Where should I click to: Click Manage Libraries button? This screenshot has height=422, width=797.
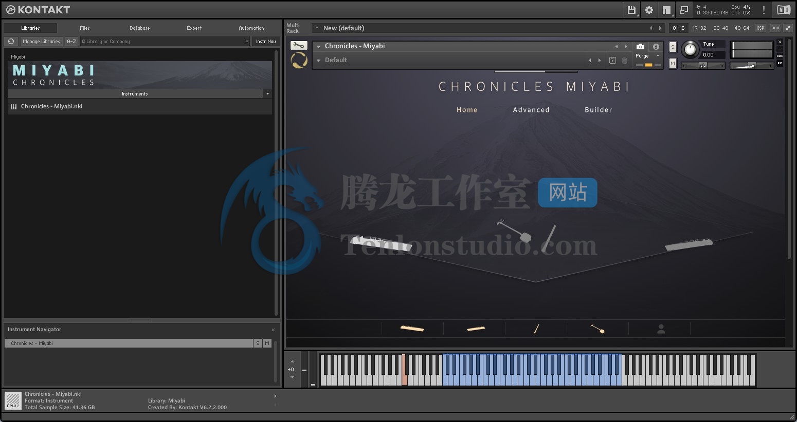pos(41,41)
